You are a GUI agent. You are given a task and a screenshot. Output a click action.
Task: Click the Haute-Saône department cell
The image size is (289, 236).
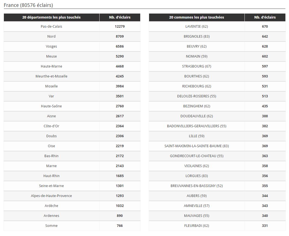51,106
